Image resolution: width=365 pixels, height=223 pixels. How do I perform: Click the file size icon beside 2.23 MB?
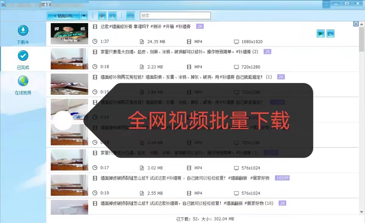pyautogui.click(x=142, y=67)
